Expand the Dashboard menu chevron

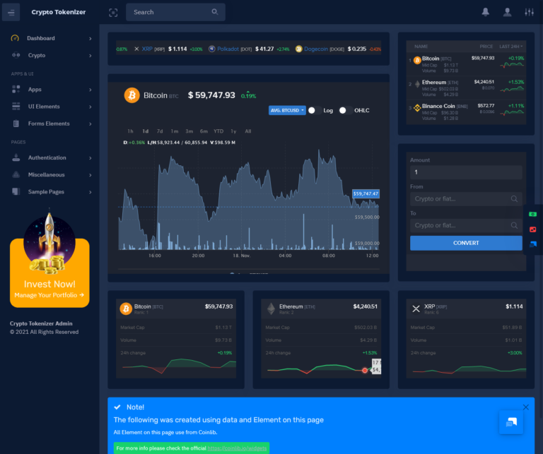coord(90,38)
